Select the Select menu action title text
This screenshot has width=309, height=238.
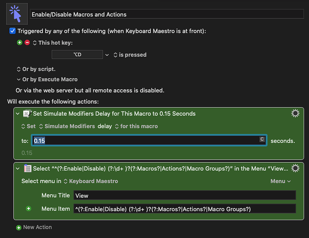(x=160, y=169)
